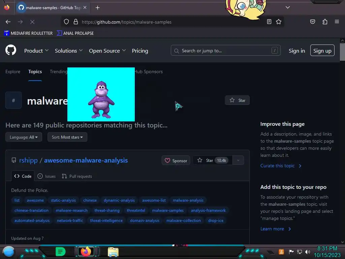
Task: Open the GitHub Sponsors tab
Action: [149, 71]
